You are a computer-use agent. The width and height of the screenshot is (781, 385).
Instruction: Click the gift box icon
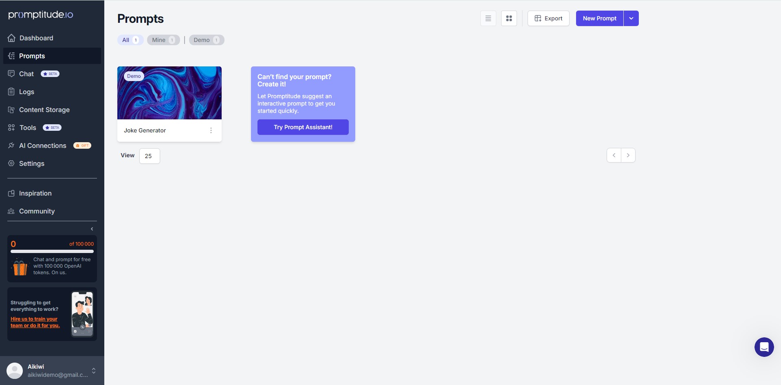20,267
